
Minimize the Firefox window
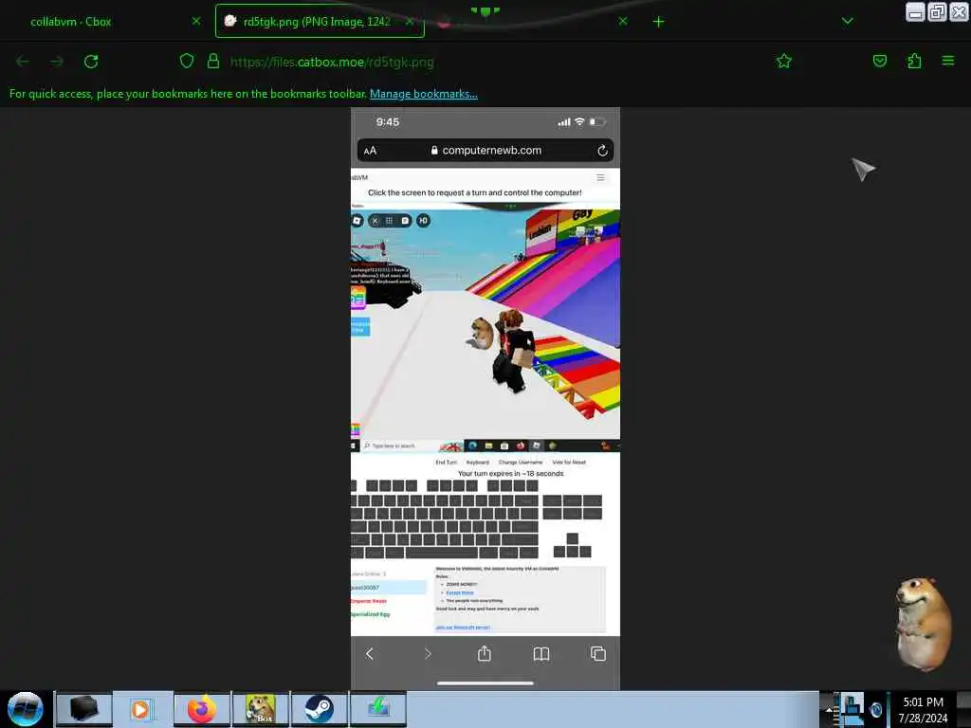click(915, 12)
